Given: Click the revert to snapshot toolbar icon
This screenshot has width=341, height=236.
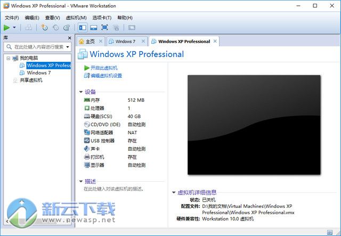Looking at the screenshot, I should click(55, 28).
